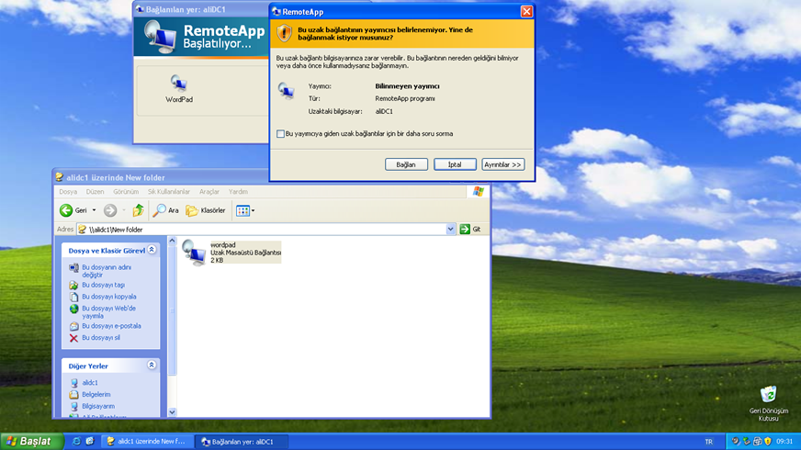Click the Up one folder icon
Screen dimensions: 801x450
point(138,210)
